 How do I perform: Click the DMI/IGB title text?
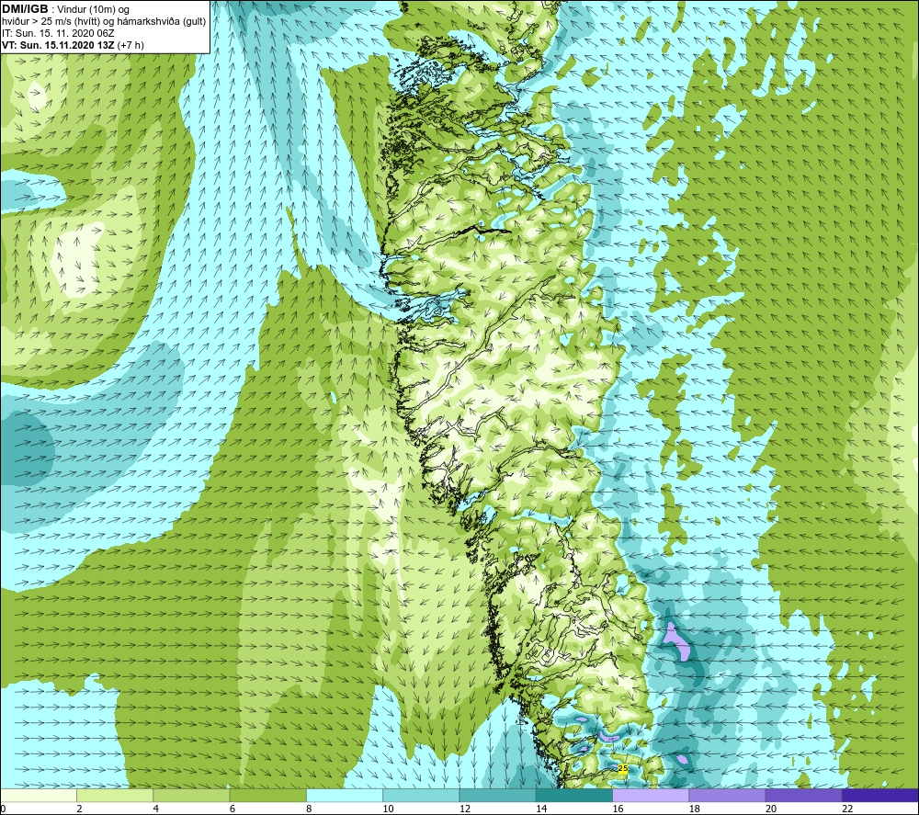(x=25, y=9)
